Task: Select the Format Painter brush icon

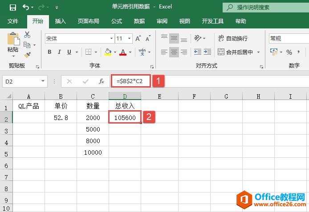Action: point(27,55)
